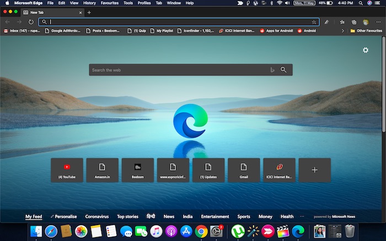Open the ICICI Internet Banking quick link tile
386x241 pixels.
[x=279, y=170]
